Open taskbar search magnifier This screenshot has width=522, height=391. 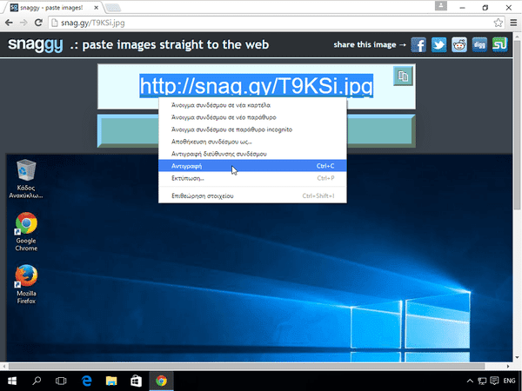click(37, 381)
